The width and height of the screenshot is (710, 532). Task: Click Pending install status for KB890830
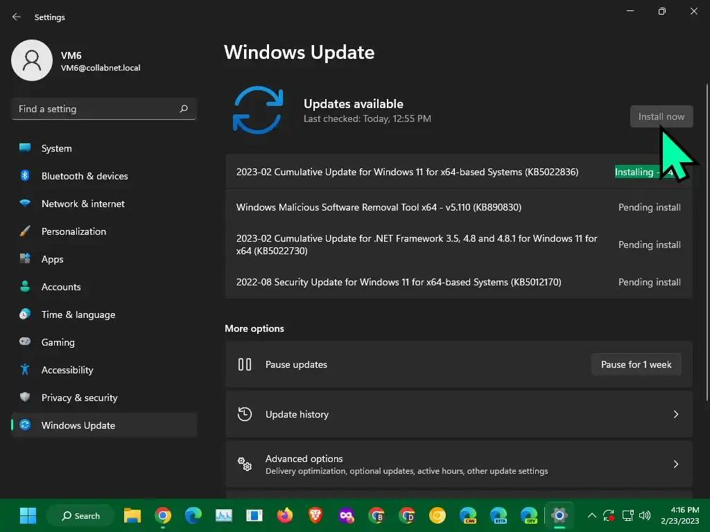(x=649, y=207)
